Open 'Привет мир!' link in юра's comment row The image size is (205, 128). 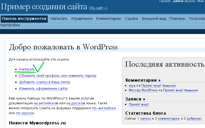tap(151, 86)
